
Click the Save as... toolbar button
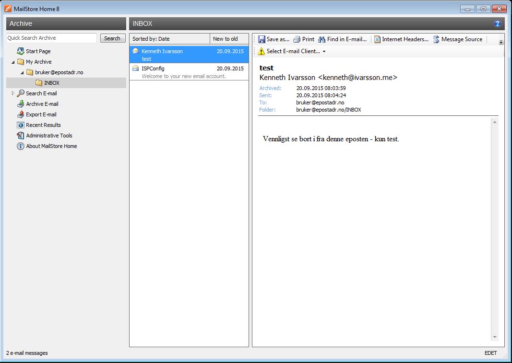pos(274,39)
